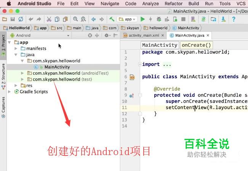Click the onCreate() editor breadcrumb
Viewport: 248px width, 171px height.
point(196,45)
